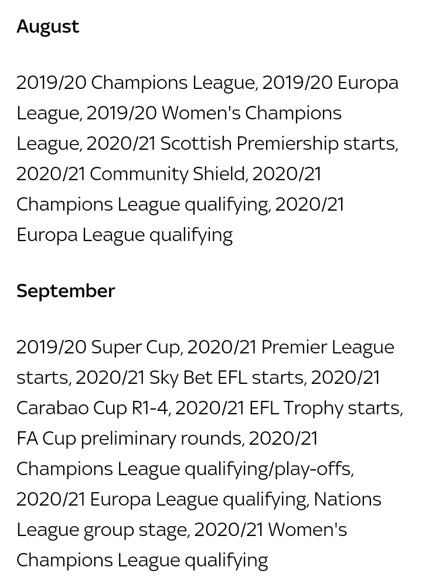Click "2020/21 Women's" text in September
The width and height of the screenshot is (422, 584).
click(x=270, y=530)
